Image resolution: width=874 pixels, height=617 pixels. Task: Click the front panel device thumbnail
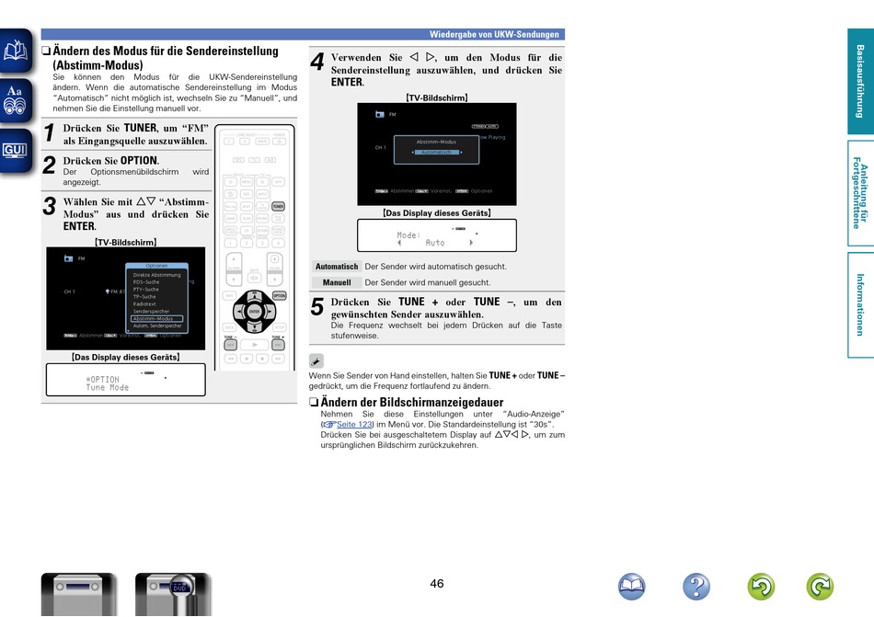click(x=78, y=594)
